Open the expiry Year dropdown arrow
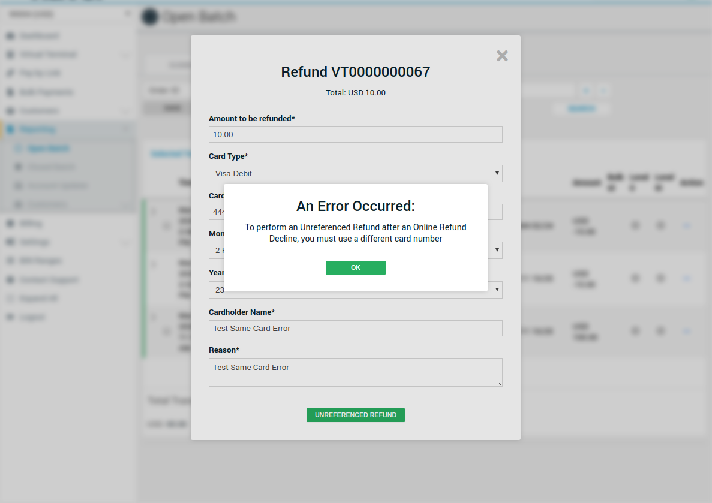Image resolution: width=712 pixels, height=503 pixels. (497, 290)
